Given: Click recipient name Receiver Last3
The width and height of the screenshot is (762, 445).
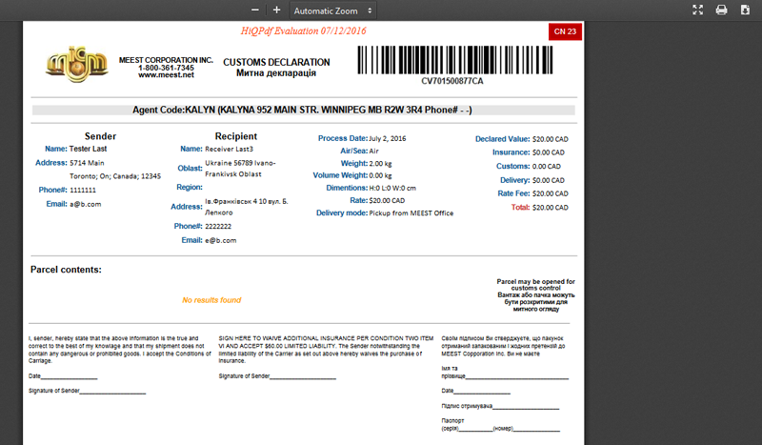Looking at the screenshot, I should click(x=229, y=149).
